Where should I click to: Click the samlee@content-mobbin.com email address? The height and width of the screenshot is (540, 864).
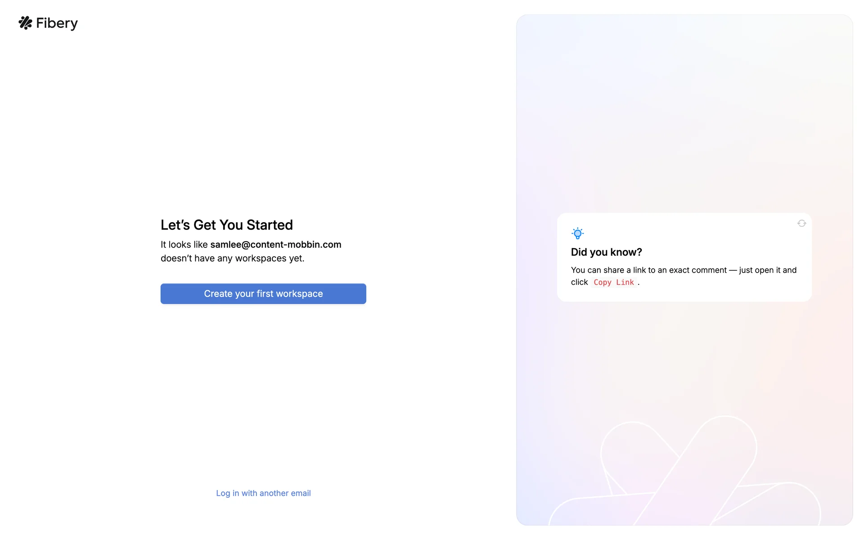pos(275,245)
